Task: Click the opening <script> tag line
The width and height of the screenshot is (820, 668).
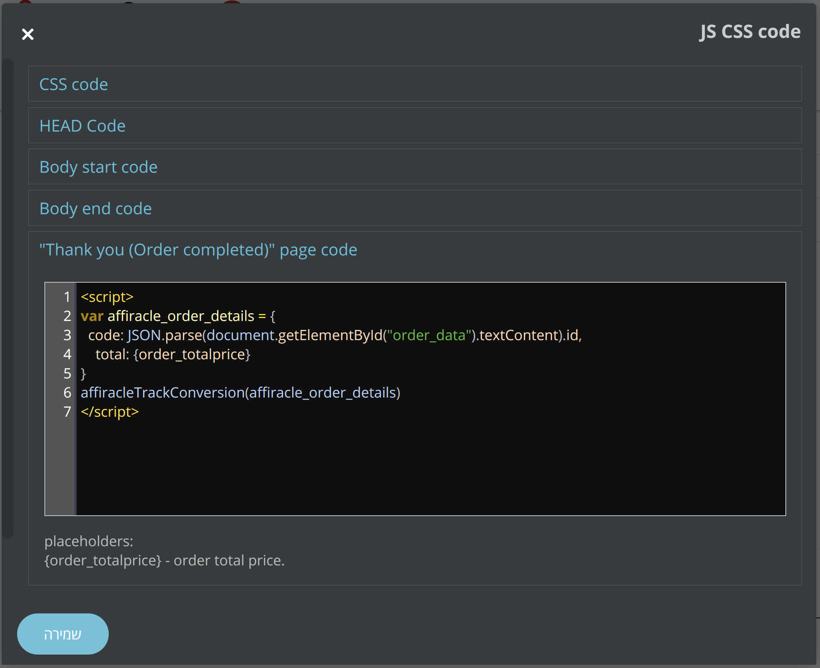Action: tap(107, 297)
